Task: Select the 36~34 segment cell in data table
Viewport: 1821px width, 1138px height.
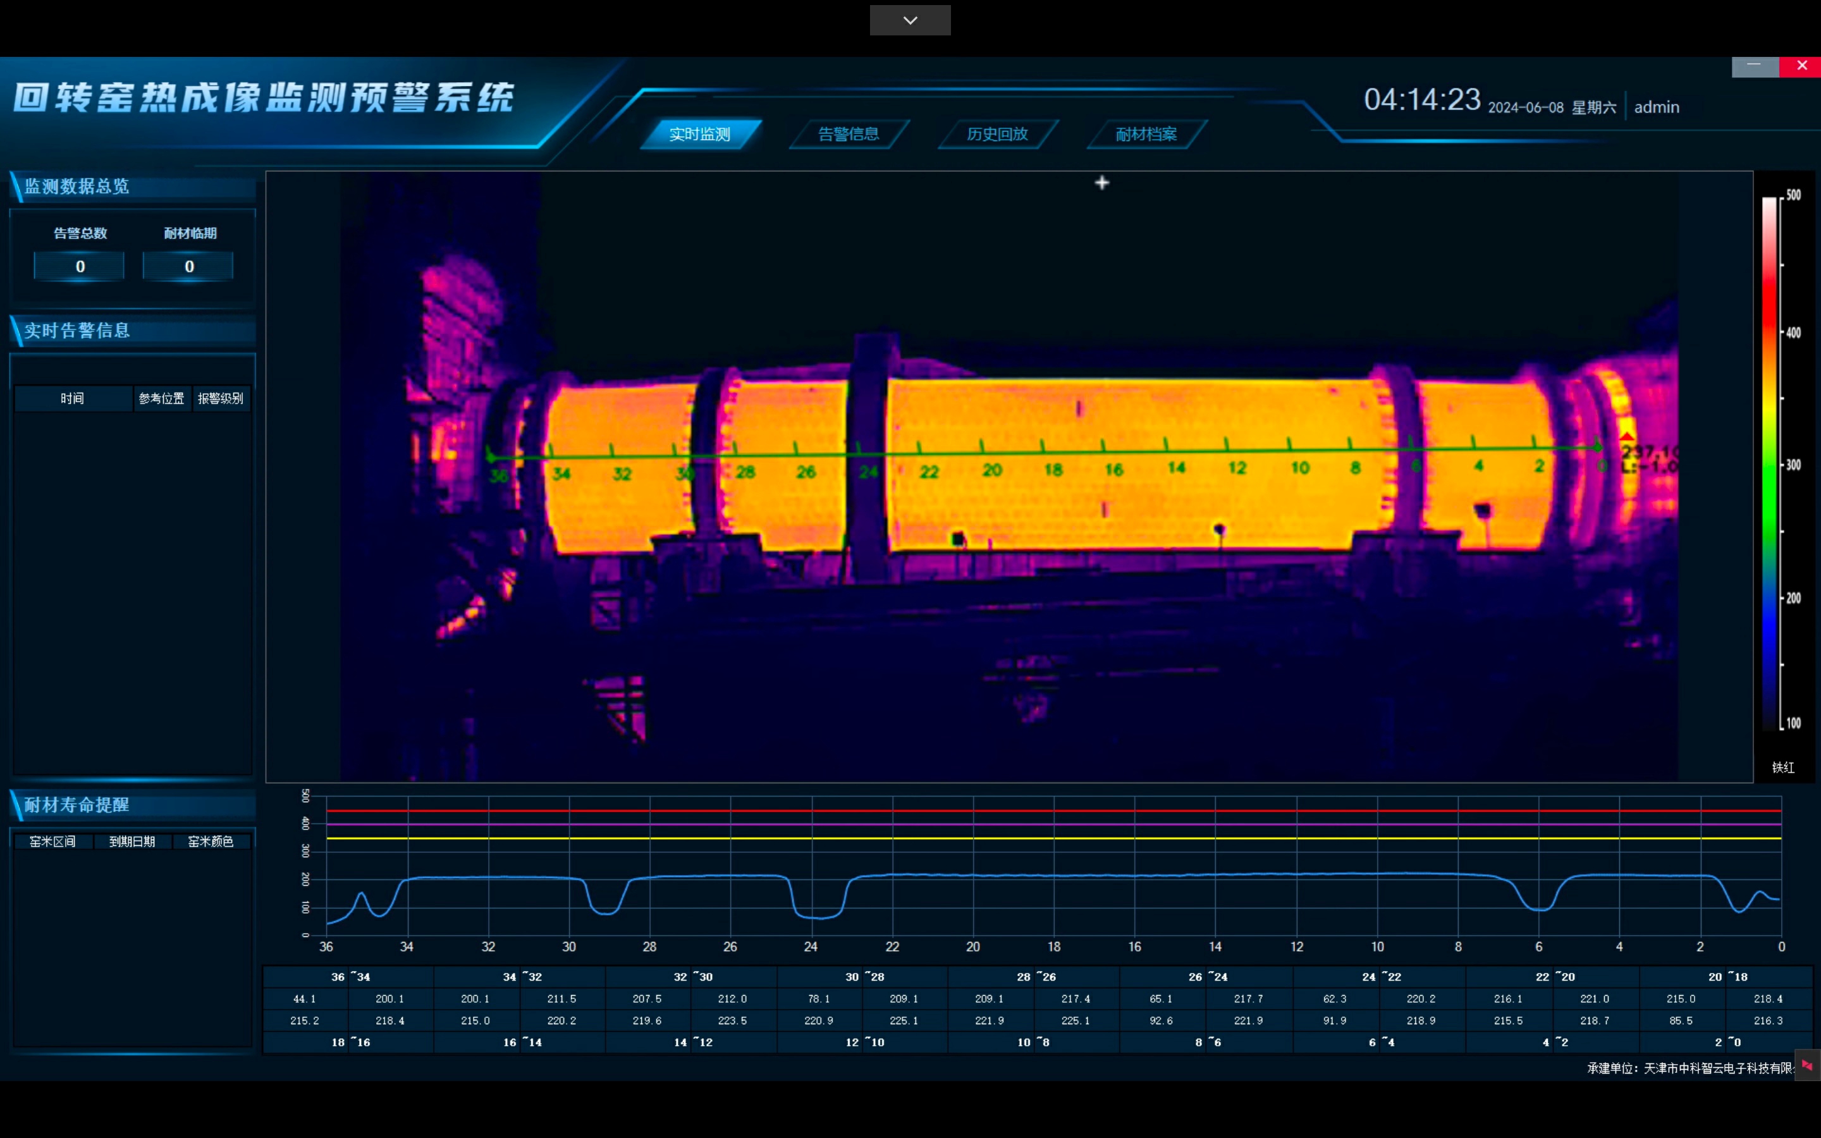Action: (350, 977)
